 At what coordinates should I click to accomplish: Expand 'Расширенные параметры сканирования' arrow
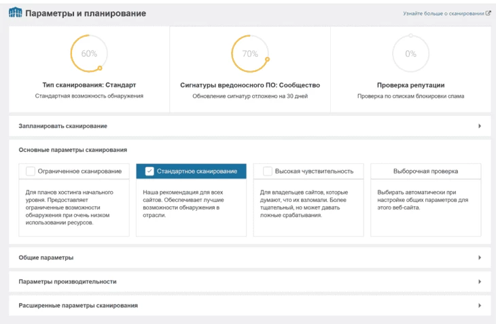(x=480, y=306)
